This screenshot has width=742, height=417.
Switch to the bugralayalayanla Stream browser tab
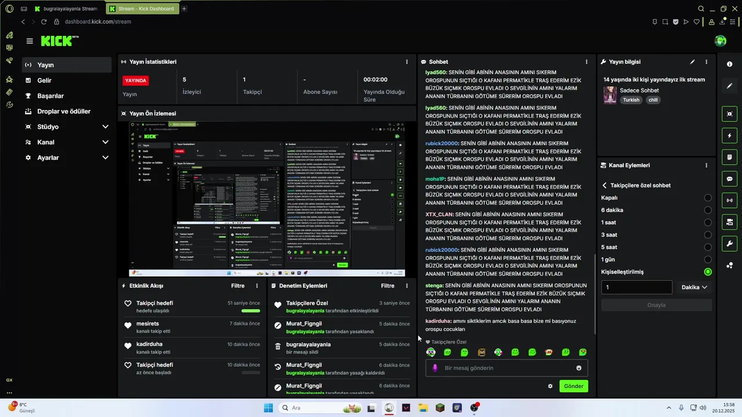coord(68,9)
